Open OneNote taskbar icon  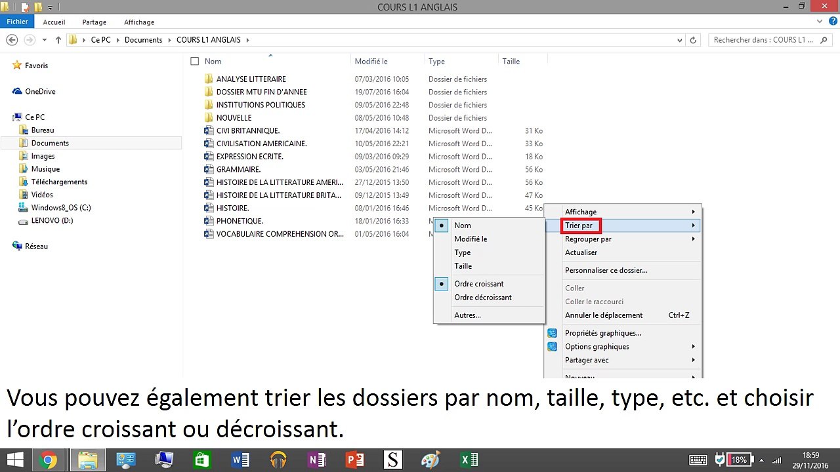pyautogui.click(x=317, y=460)
